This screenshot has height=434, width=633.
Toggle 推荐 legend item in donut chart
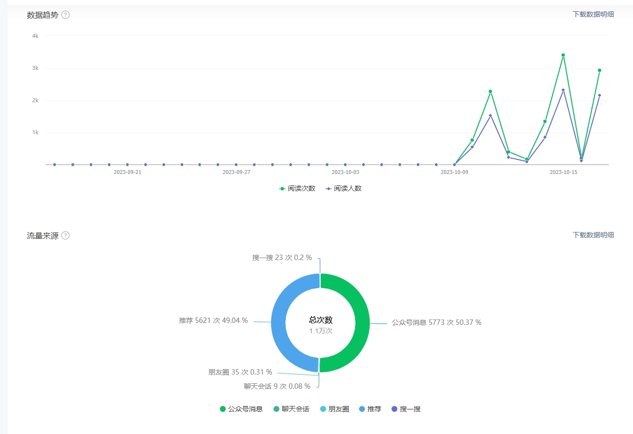(x=370, y=409)
